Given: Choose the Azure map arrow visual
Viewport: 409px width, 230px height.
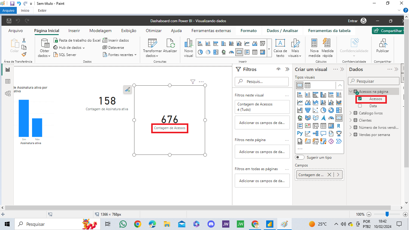Looking at the screenshot, I should click(x=323, y=118).
